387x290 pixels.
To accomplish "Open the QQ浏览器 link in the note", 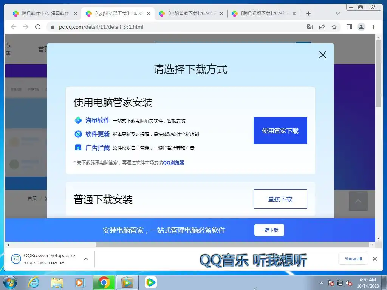I will coord(173,162).
